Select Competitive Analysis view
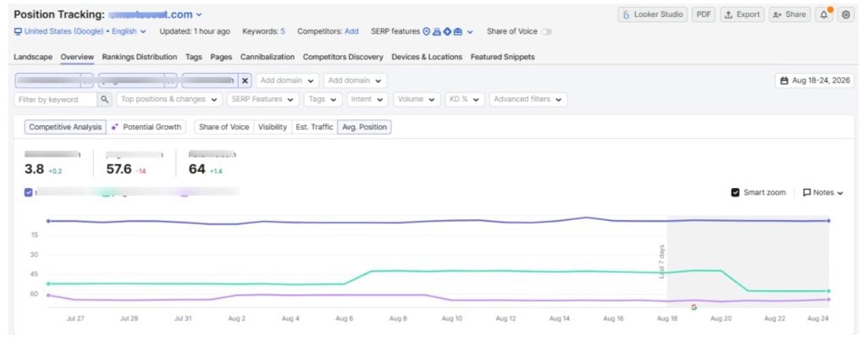 click(x=65, y=127)
